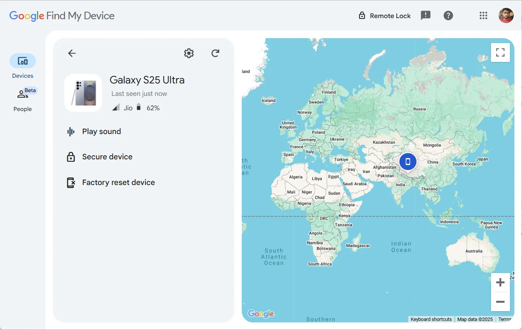This screenshot has width=522, height=330.
Task: Zoom out on the map
Action: [x=500, y=302]
